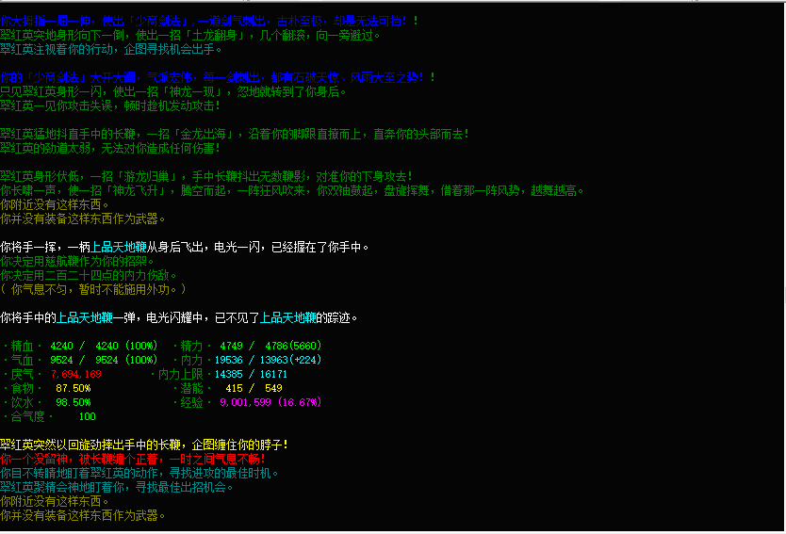Image resolution: width=786 pixels, height=534 pixels.
Task: Click the 内力 value 19536
Action: 231,360
